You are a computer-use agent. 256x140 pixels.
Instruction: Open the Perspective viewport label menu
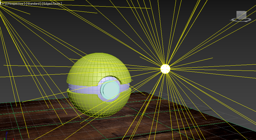16,4
